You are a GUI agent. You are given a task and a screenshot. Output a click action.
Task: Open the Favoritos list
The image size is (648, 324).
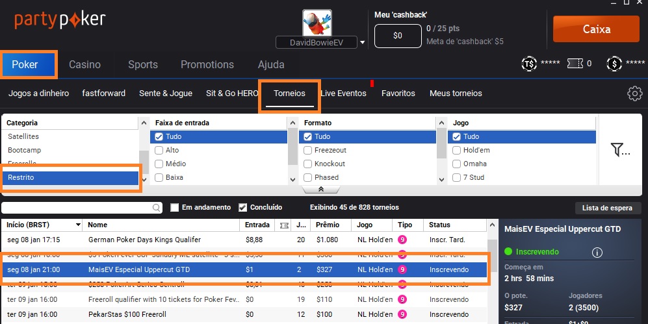(x=398, y=93)
